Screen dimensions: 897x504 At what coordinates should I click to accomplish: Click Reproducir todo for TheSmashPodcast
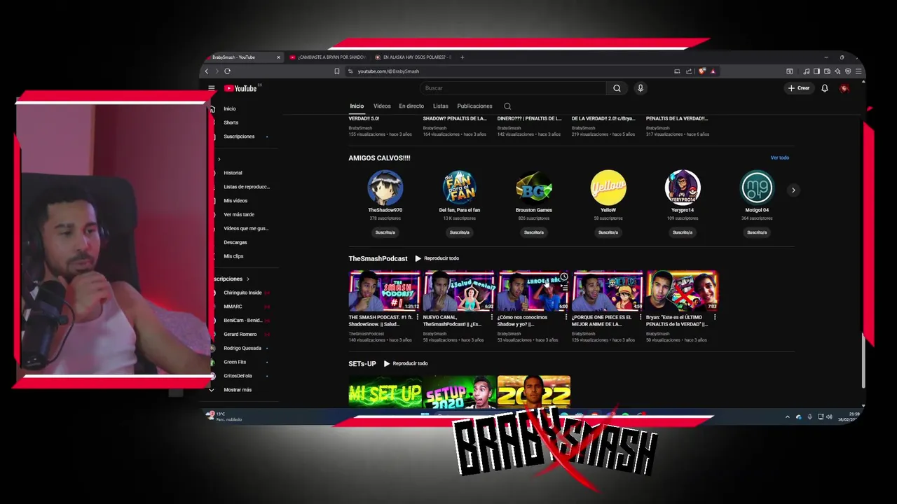tap(437, 258)
